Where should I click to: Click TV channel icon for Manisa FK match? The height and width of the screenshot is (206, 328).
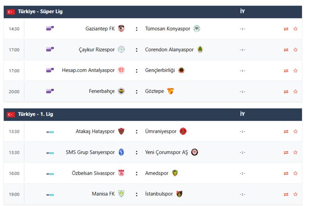[50, 195]
